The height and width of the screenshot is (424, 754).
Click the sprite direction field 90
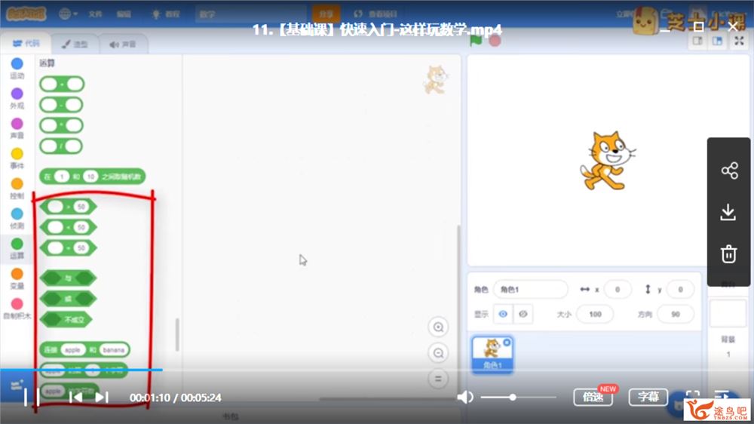[x=675, y=314]
